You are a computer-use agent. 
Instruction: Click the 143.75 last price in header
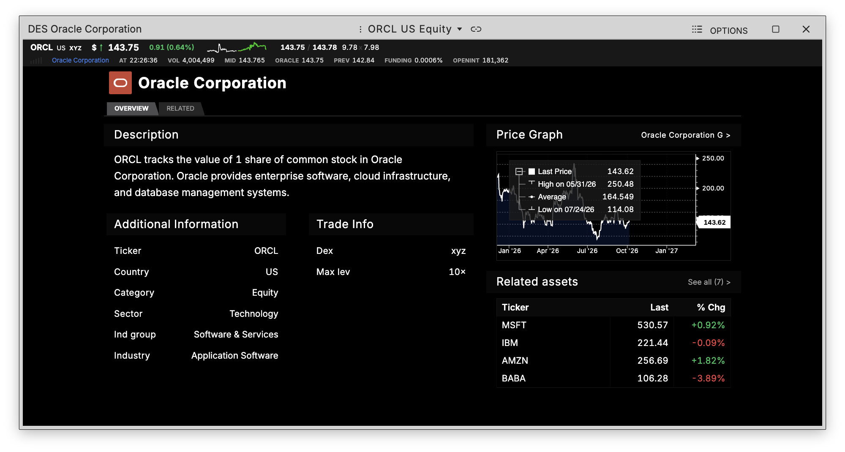[123, 48]
